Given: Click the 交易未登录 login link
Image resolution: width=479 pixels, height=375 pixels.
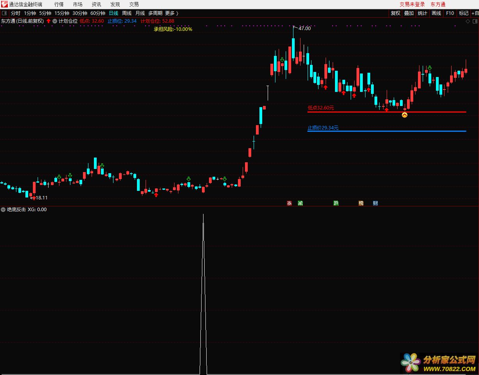Looking at the screenshot, I should tap(412, 4).
